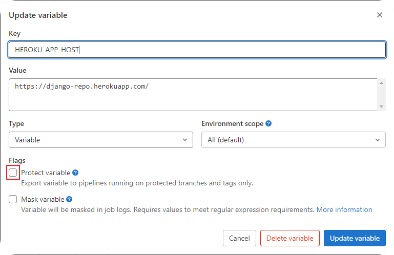Screen dimensions: 394x255
Task: Click the red Delete variable button
Action: [x=289, y=238]
